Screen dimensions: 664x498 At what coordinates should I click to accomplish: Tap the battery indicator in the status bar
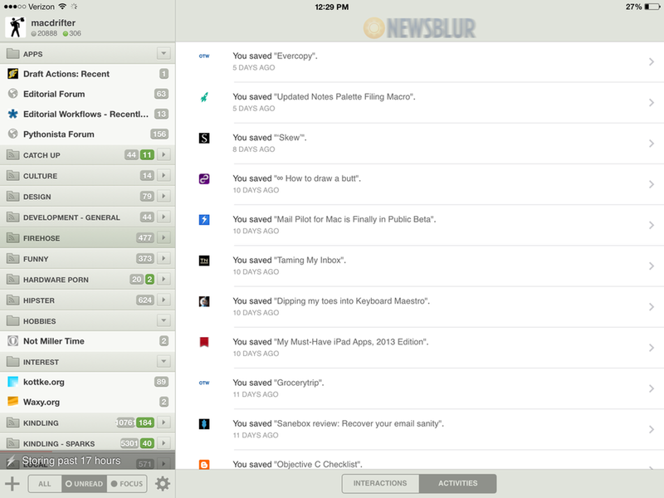click(x=652, y=7)
